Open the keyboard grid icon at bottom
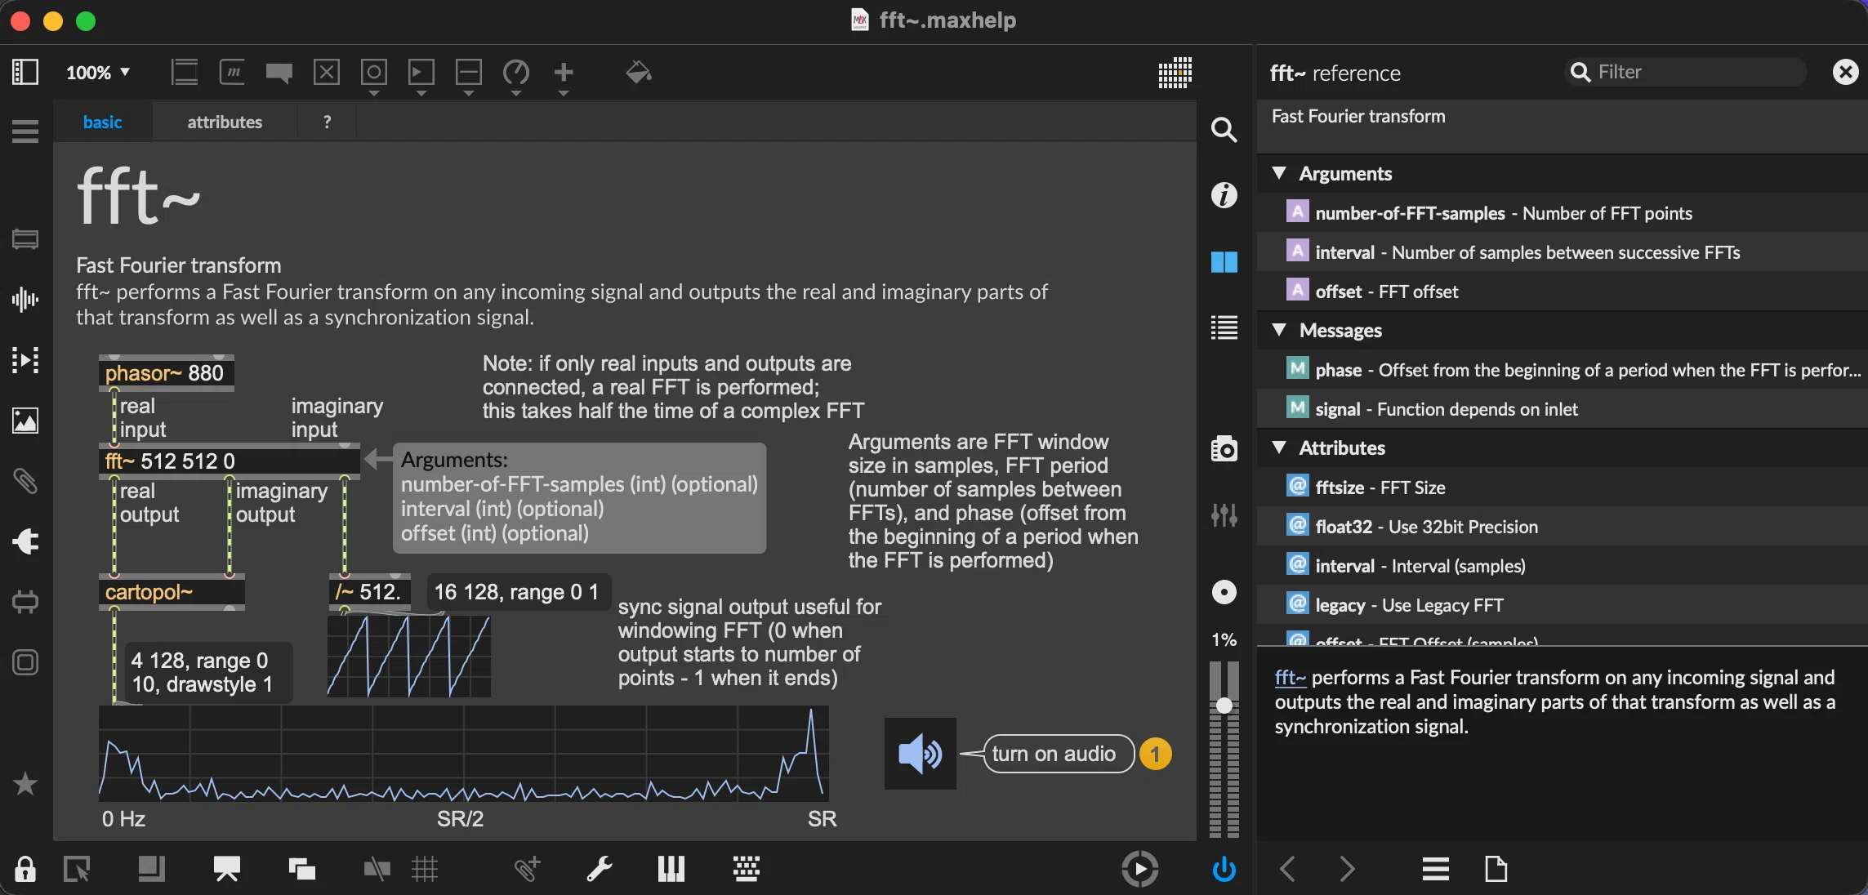 click(747, 869)
